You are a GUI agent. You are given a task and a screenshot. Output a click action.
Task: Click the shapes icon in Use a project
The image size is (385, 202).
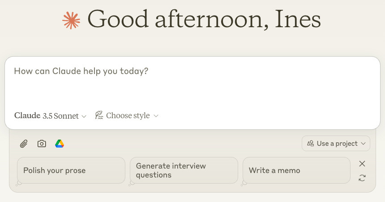[310, 143]
